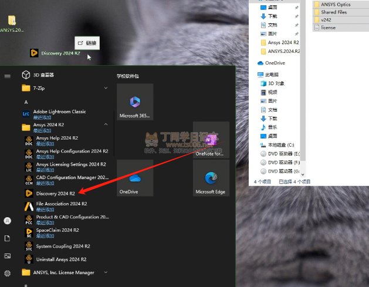Select license file in file list
This screenshot has width=369, height=287.
point(340,28)
